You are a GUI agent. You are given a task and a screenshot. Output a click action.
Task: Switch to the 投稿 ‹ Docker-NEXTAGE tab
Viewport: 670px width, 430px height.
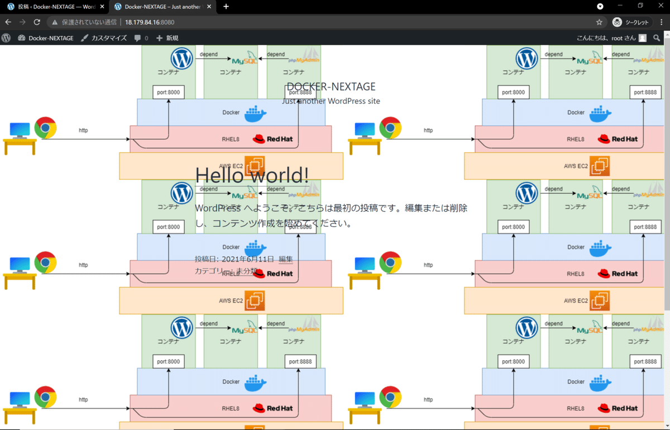pos(51,7)
